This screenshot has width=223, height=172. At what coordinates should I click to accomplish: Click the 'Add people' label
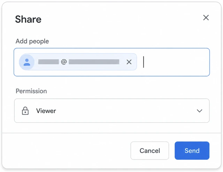(x=32, y=42)
